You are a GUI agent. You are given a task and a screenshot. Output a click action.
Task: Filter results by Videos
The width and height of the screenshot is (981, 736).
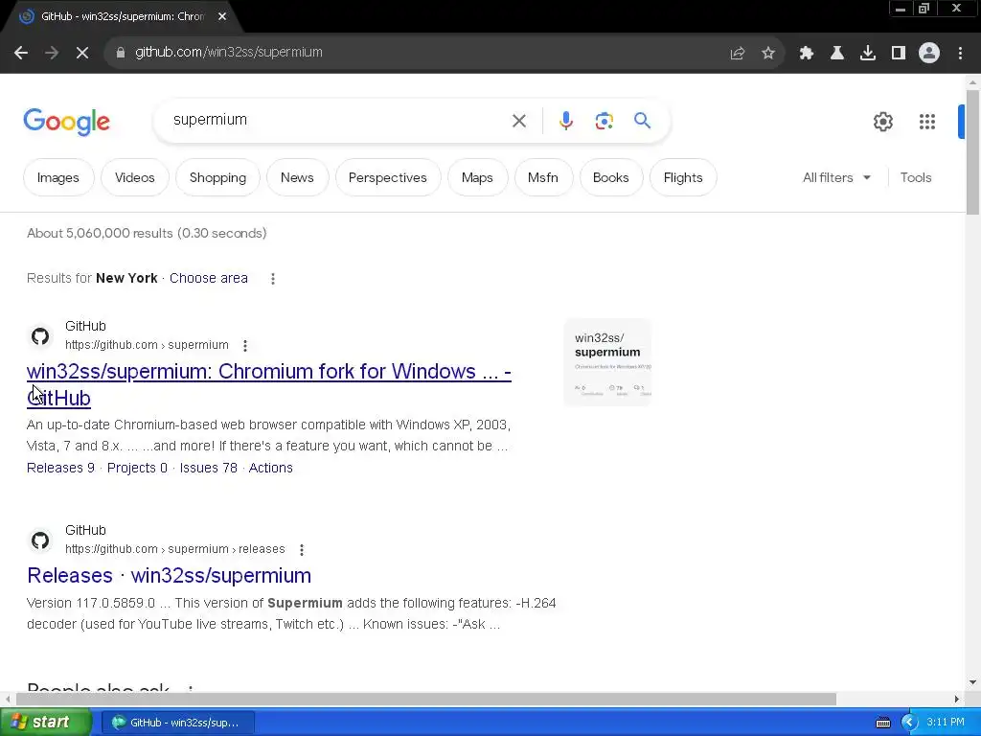134,177
